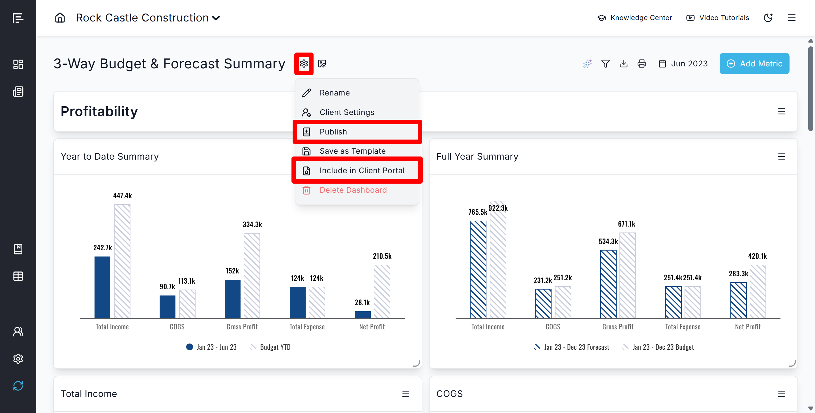Open Full Year Summary hamburger menu
Viewport: 815px width, 413px height.
pos(781,156)
